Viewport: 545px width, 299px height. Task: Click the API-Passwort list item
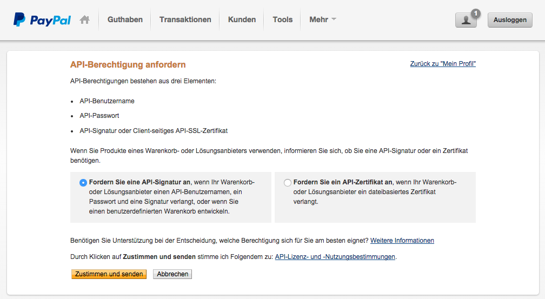pos(99,115)
